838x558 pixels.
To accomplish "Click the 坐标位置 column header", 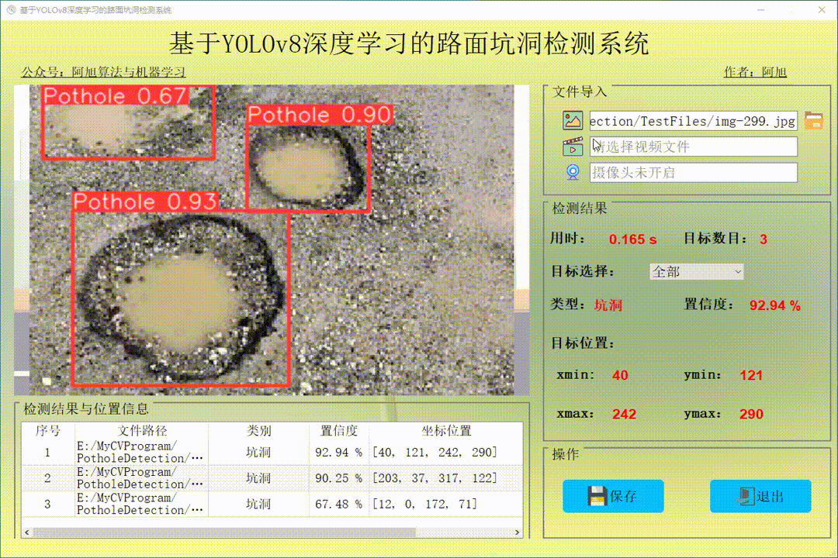I will coord(445,431).
